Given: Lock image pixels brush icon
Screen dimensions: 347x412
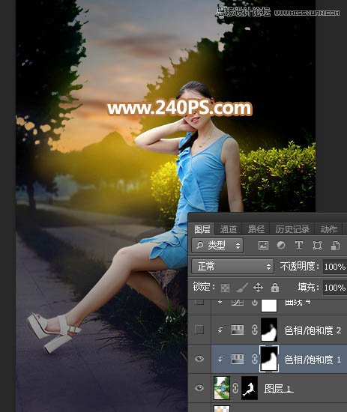Looking at the screenshot, I should tap(241, 288).
